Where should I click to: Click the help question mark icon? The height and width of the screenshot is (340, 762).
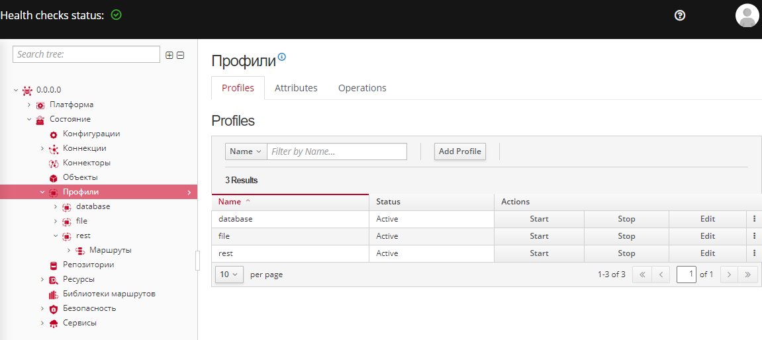click(x=679, y=15)
